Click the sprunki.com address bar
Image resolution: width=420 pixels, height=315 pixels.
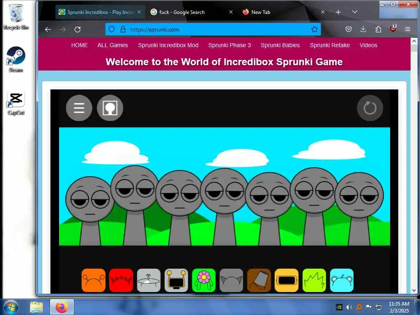pos(213,30)
